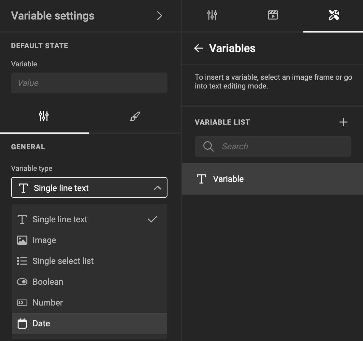Viewport: 363px width, 341px height.
Task: Click the GENERAL section label
Action: [28, 147]
